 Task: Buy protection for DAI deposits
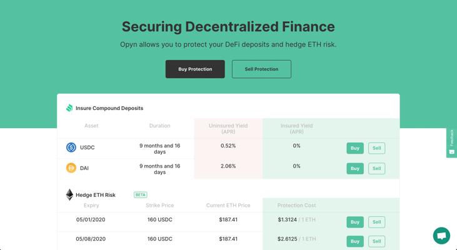point(355,168)
